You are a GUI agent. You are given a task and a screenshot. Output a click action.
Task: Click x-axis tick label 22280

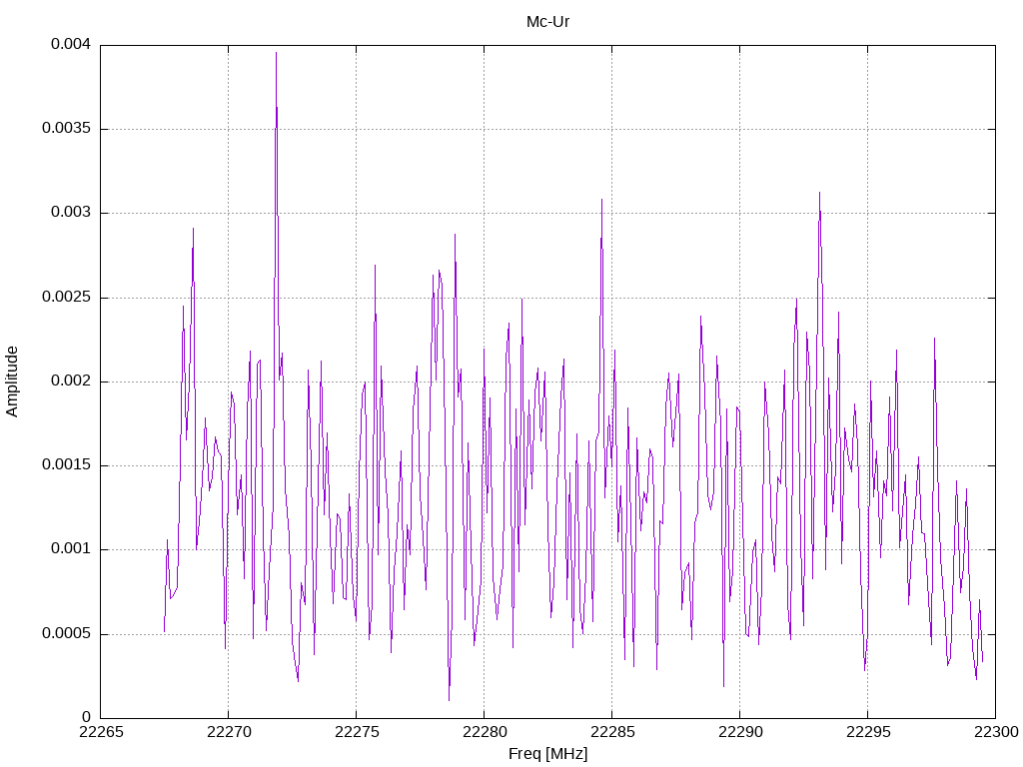[485, 732]
